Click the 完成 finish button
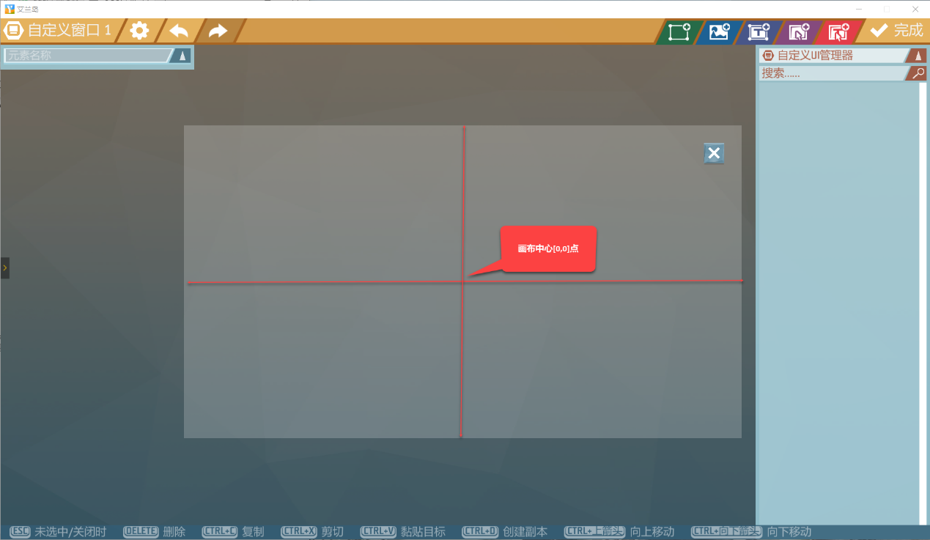The image size is (930, 540). (x=896, y=31)
